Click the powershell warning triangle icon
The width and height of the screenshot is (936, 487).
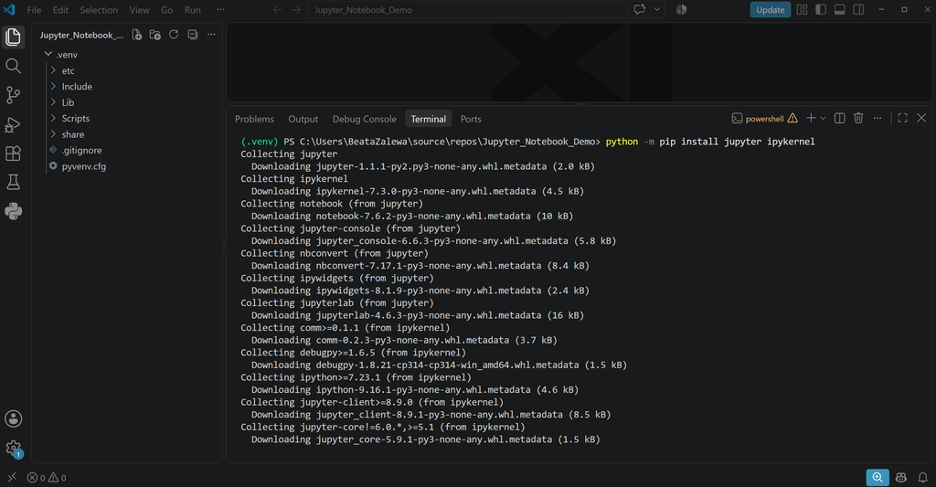(792, 118)
